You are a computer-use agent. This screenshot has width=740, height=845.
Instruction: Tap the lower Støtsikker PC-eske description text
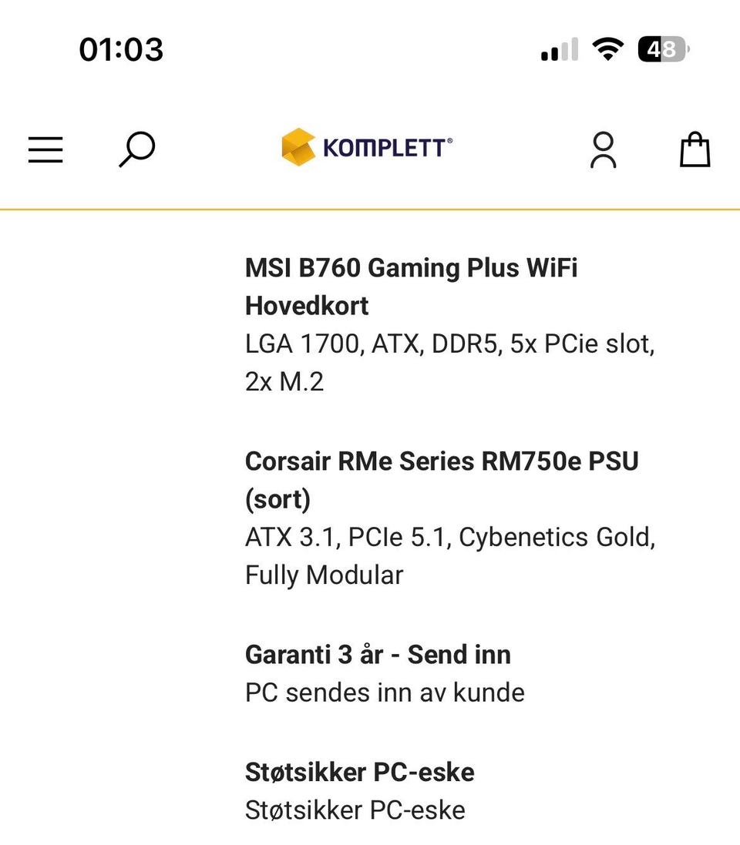pyautogui.click(x=355, y=810)
